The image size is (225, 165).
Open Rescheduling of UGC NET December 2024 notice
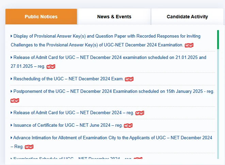pyautogui.click(x=68, y=79)
